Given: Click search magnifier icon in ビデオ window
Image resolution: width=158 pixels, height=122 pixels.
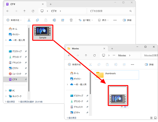Looking at the screenshot, I should [131, 11].
